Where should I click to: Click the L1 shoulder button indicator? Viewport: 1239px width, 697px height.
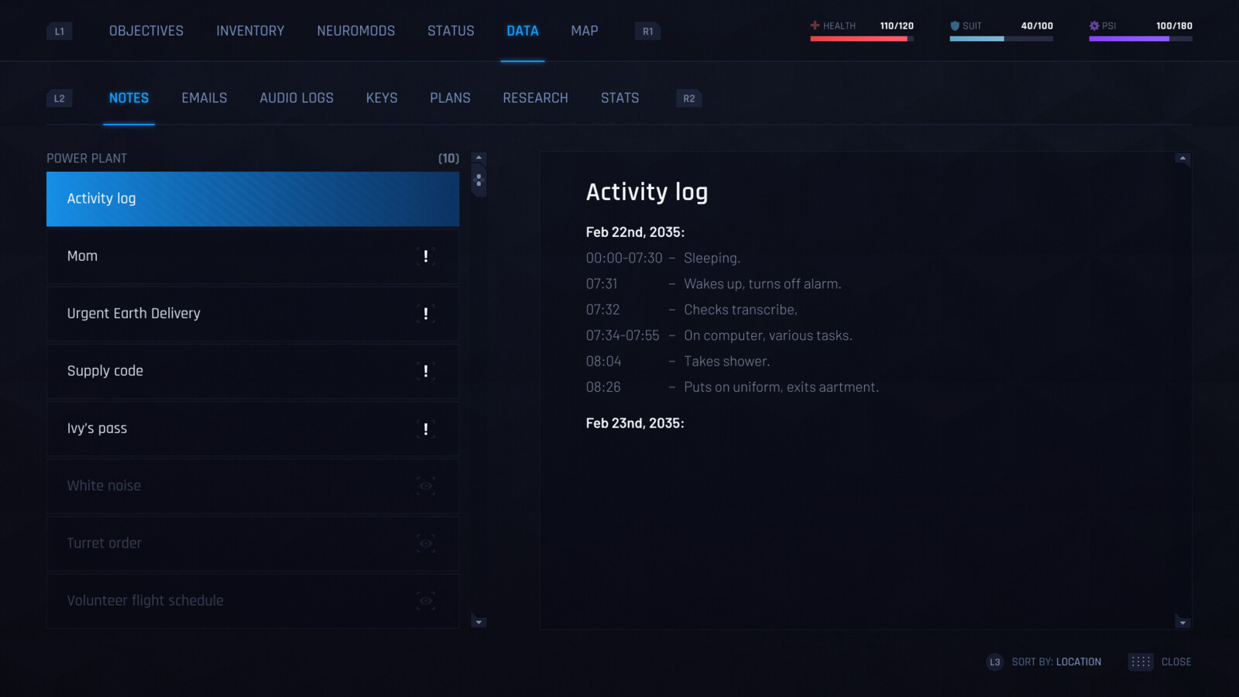(60, 31)
